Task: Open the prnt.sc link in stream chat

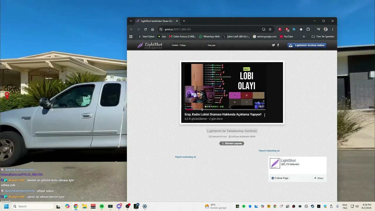Action: click(22, 175)
